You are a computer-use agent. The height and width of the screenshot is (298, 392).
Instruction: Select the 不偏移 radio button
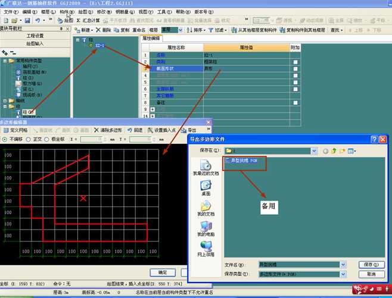pos(4,139)
